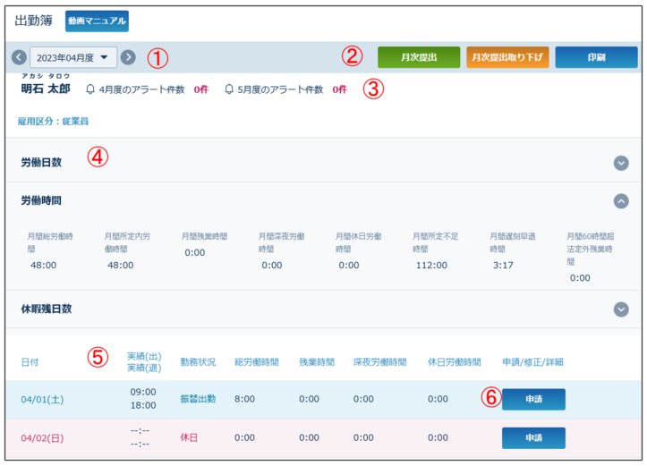Click 申請 button for 04/01(土)
This screenshot has height=466, width=647.
533,399
